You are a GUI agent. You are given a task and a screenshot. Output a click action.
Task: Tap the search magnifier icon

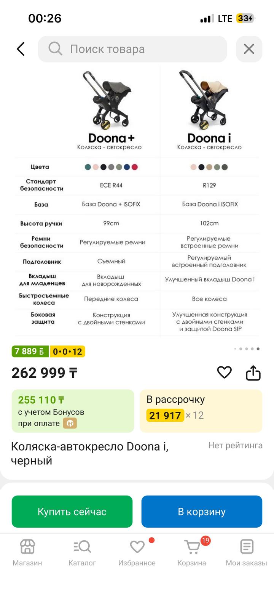coord(55,49)
